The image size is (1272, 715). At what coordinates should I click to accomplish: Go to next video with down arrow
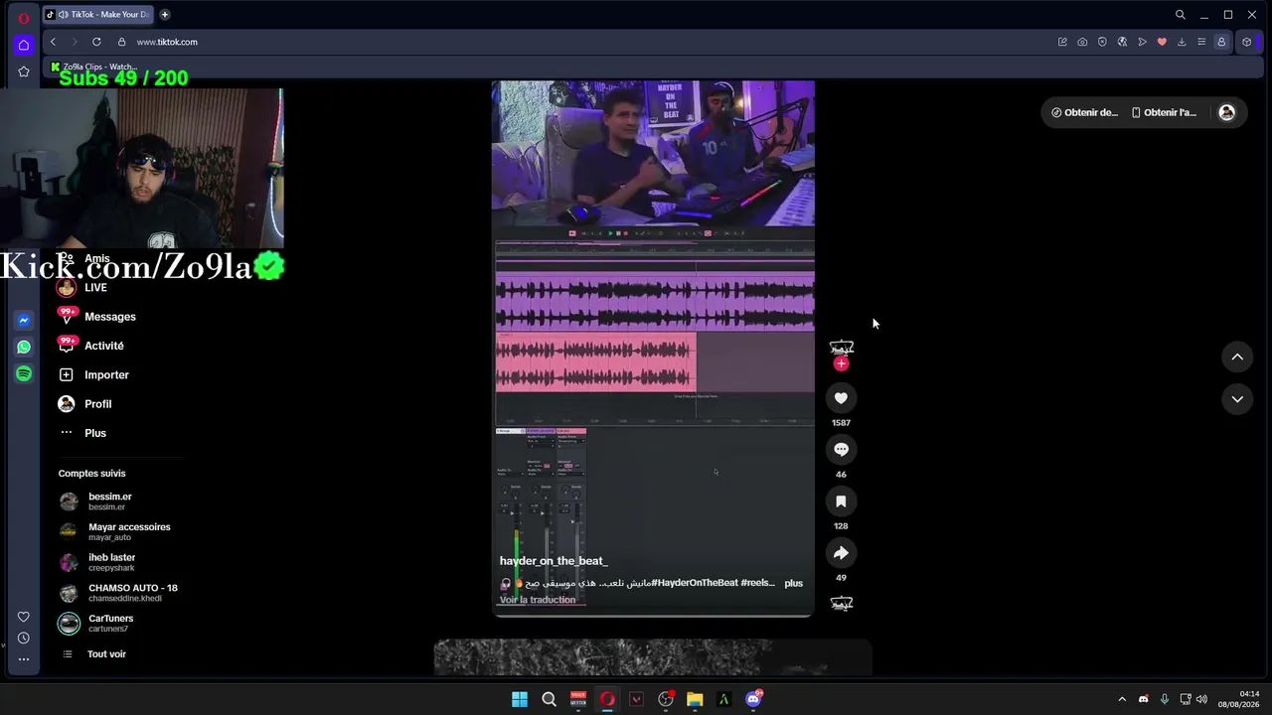pos(1237,399)
